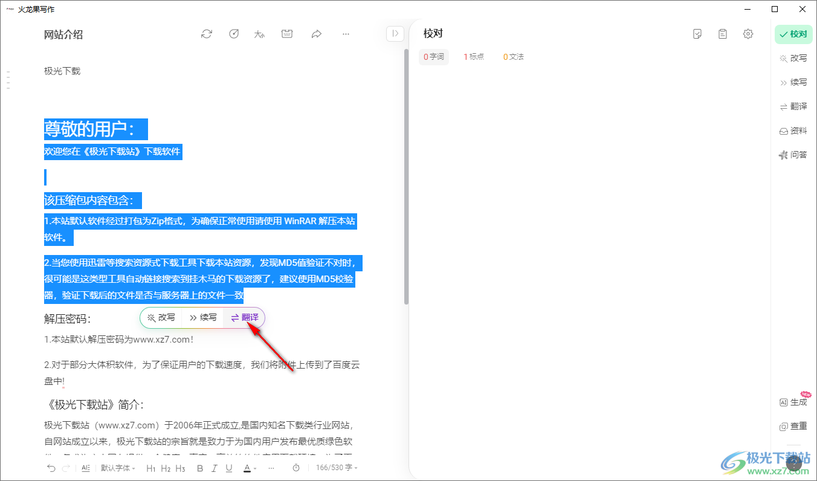This screenshot has height=481, width=817.
Task: Open the 默认字体 font dropdown
Action: click(118, 468)
